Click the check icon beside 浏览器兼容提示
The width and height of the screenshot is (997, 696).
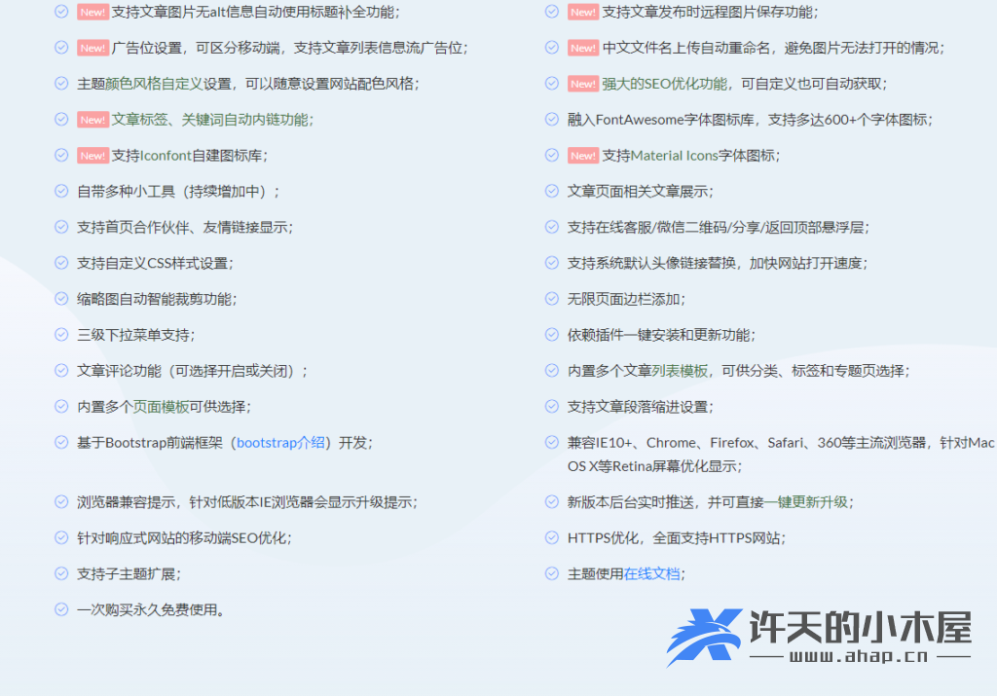coord(61,502)
